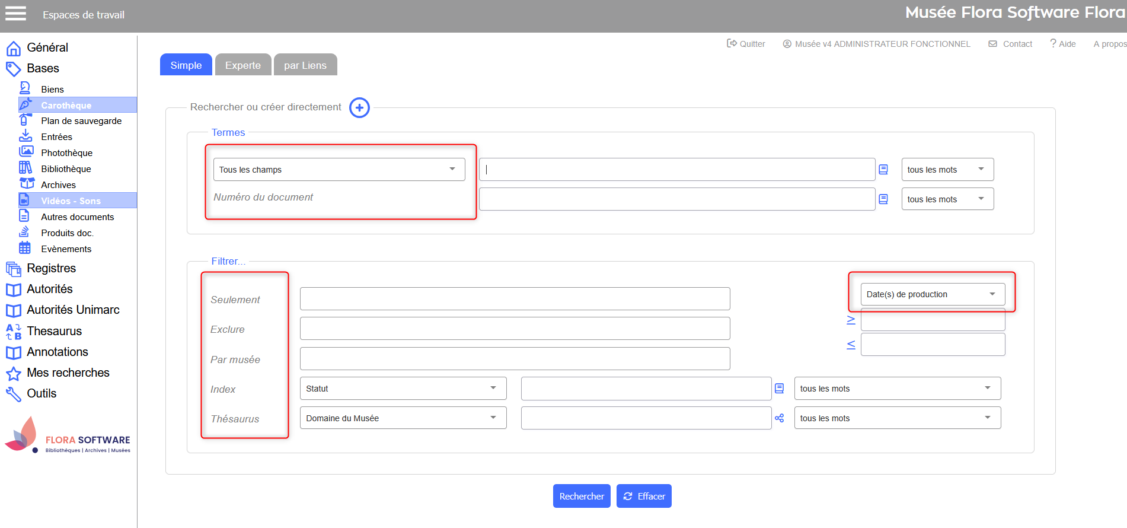This screenshot has height=528, width=1127.
Task: Switch to the Experte tab
Action: click(242, 65)
